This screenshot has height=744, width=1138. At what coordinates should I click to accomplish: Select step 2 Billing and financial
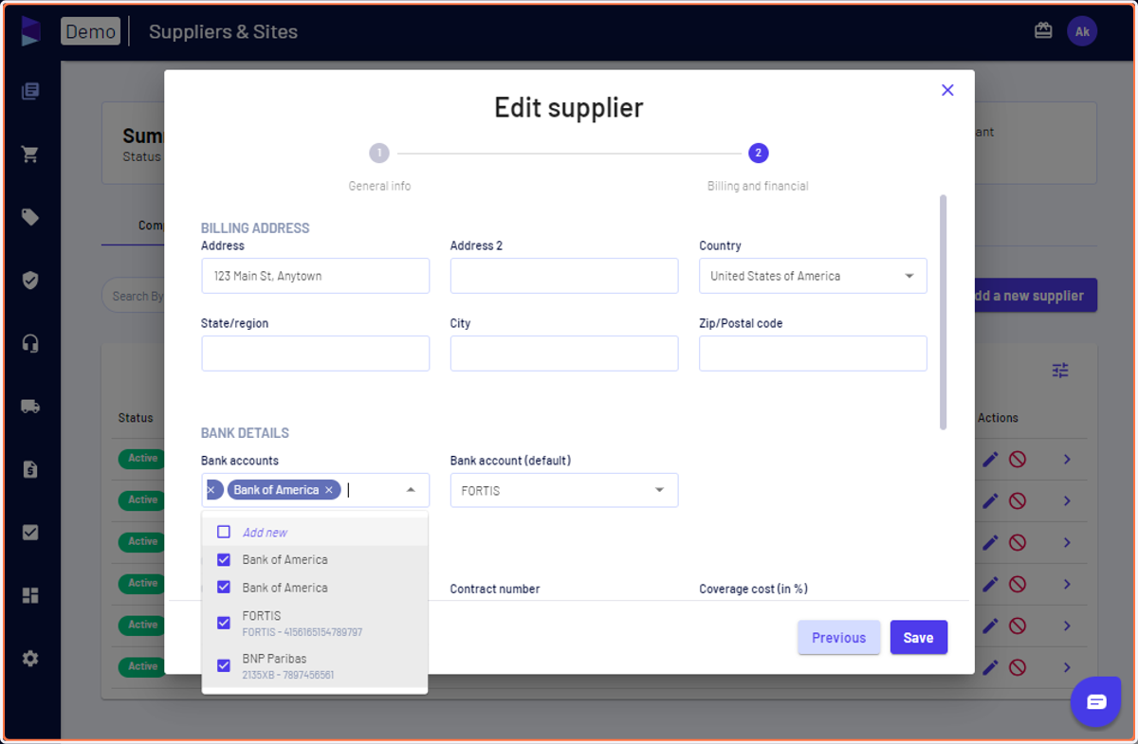[758, 154]
